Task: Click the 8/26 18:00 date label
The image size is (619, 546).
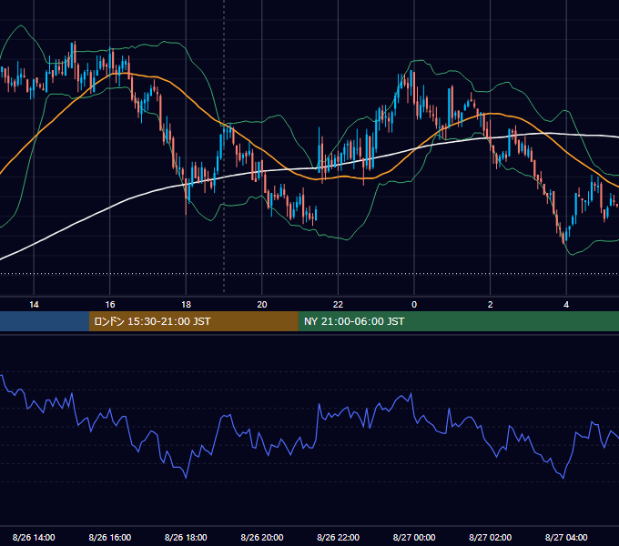Action: (x=186, y=537)
